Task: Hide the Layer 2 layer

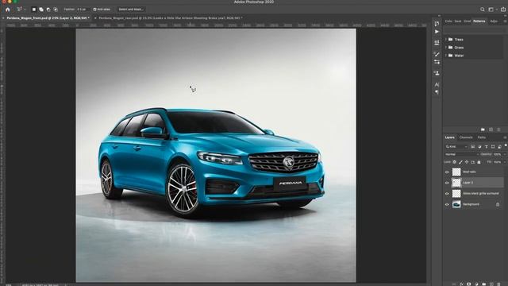Action: (447, 183)
